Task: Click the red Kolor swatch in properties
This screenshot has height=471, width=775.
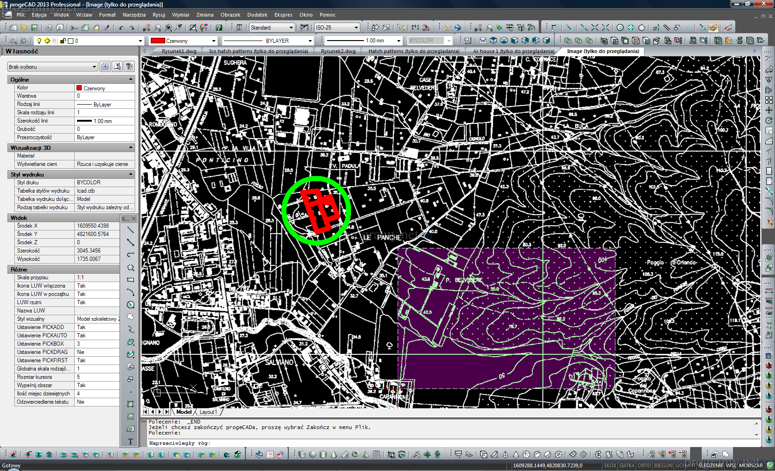Action: 79,88
